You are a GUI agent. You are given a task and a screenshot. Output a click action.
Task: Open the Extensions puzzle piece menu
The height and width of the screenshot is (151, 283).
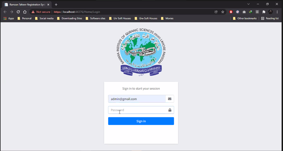coord(264,12)
